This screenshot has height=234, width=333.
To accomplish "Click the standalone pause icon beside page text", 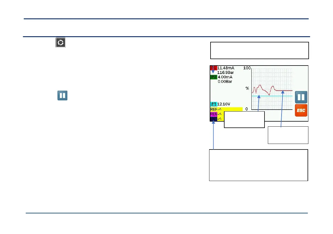I will [62, 95].
